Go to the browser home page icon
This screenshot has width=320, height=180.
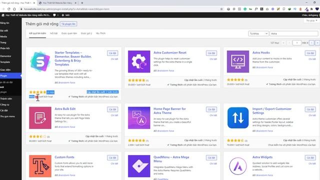[14, 9]
